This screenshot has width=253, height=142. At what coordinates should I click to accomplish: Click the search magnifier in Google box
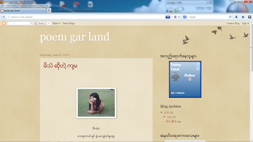pyautogui.click(x=230, y=17)
